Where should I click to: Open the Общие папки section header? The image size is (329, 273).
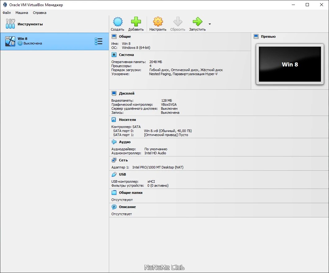(131, 193)
